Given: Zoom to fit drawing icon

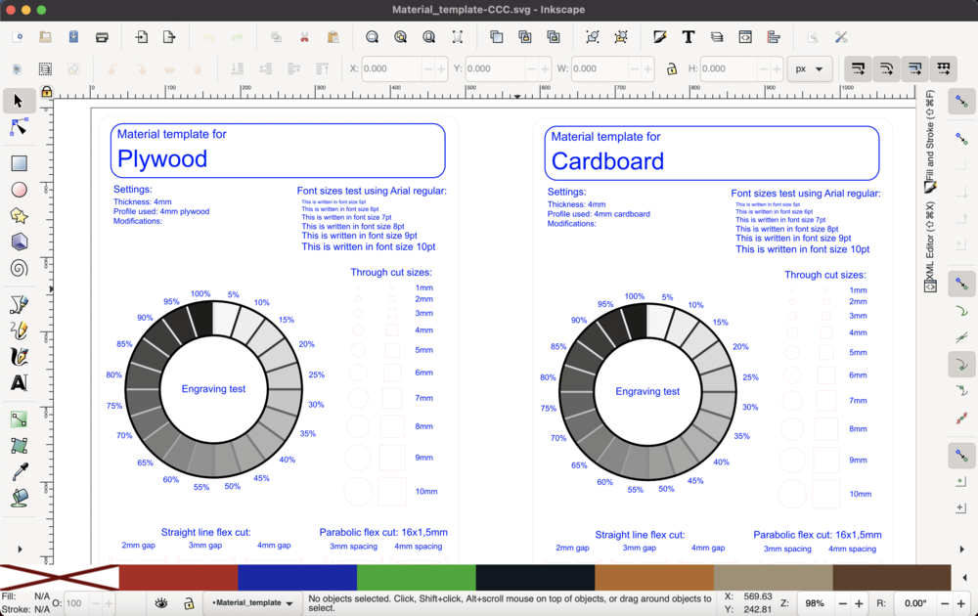Looking at the screenshot, I should (400, 37).
